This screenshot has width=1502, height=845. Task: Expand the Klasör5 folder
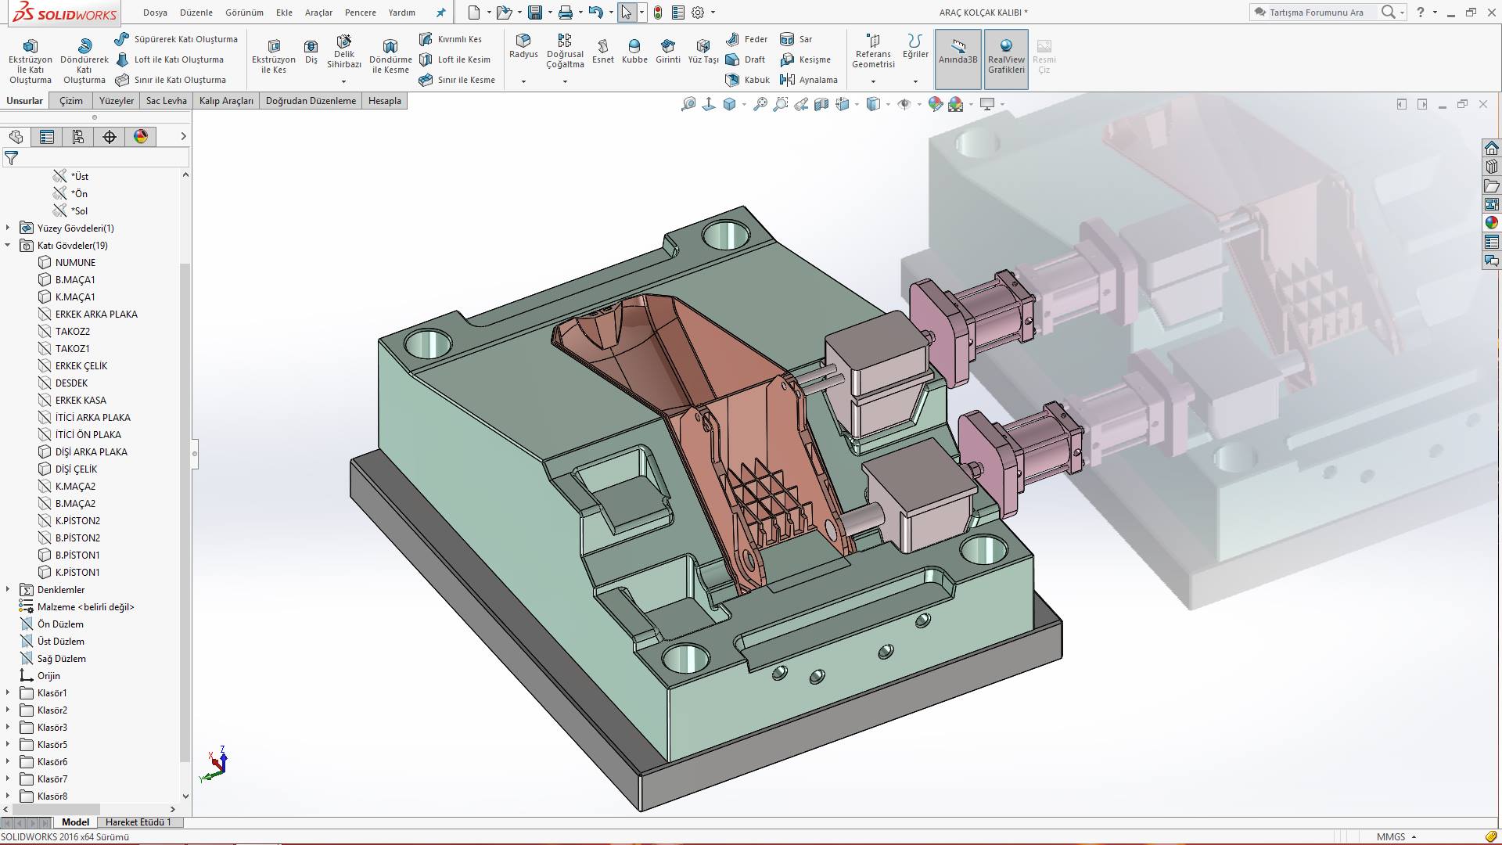(8, 744)
